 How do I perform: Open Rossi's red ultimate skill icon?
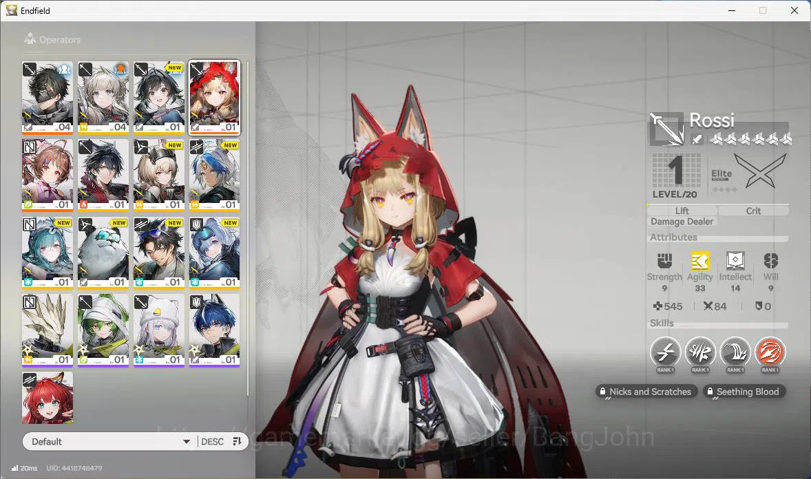770,352
